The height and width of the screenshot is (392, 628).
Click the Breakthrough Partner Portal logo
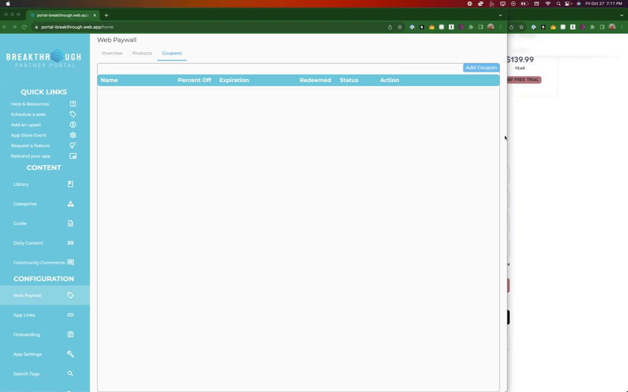pyautogui.click(x=44, y=58)
